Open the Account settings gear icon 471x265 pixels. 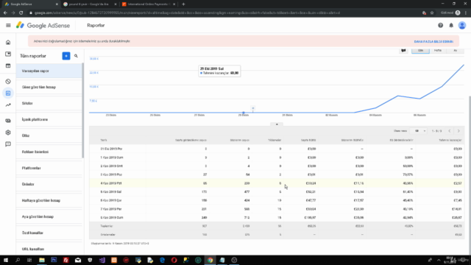coord(8,132)
